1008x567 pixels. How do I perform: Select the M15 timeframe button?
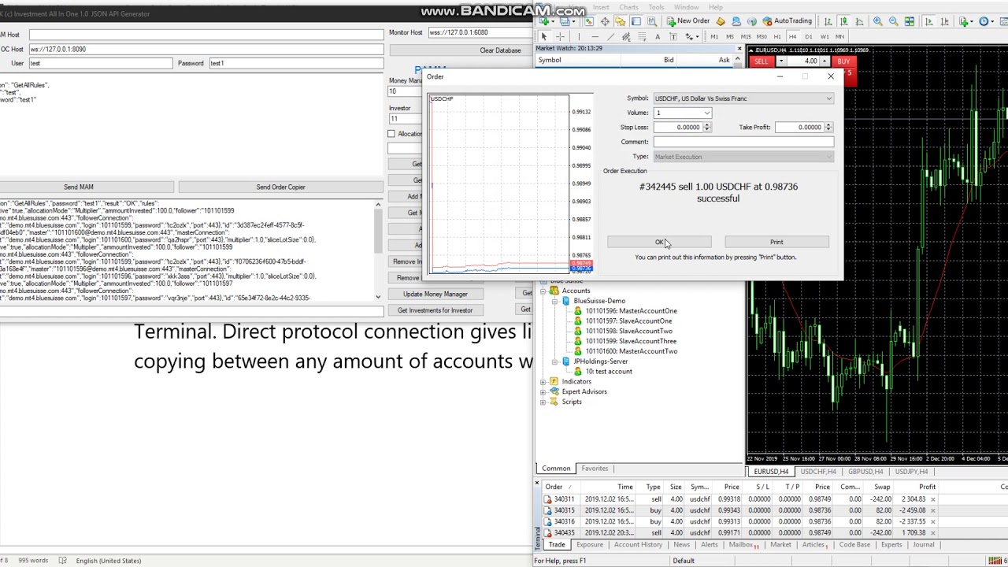[x=746, y=37]
